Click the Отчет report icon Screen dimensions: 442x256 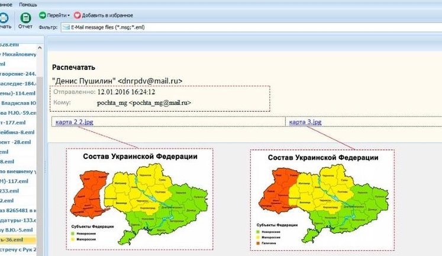[25, 18]
